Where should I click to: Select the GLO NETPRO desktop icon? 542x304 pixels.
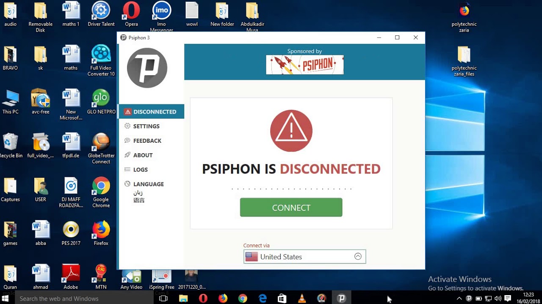pos(101,102)
